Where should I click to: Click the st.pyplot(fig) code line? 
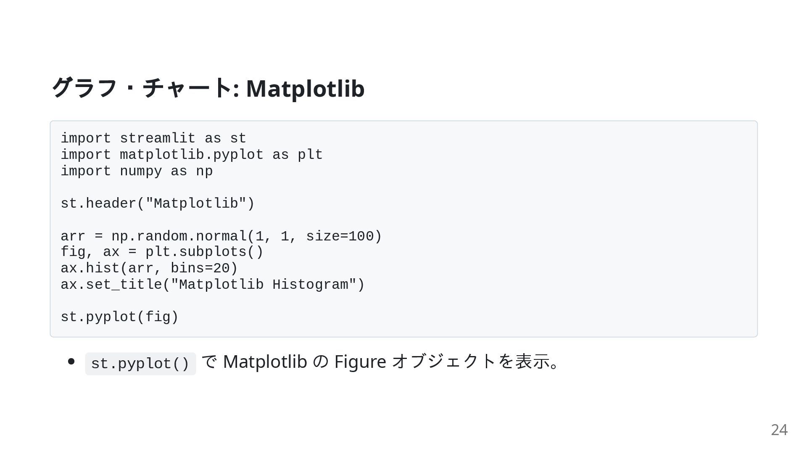(120, 317)
